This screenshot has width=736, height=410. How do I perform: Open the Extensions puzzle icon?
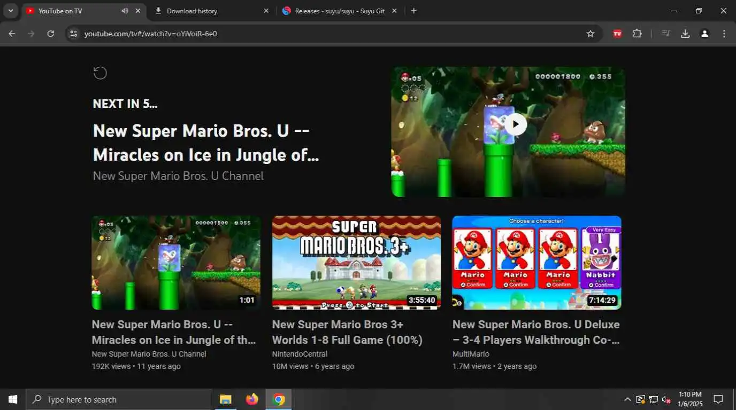point(637,34)
